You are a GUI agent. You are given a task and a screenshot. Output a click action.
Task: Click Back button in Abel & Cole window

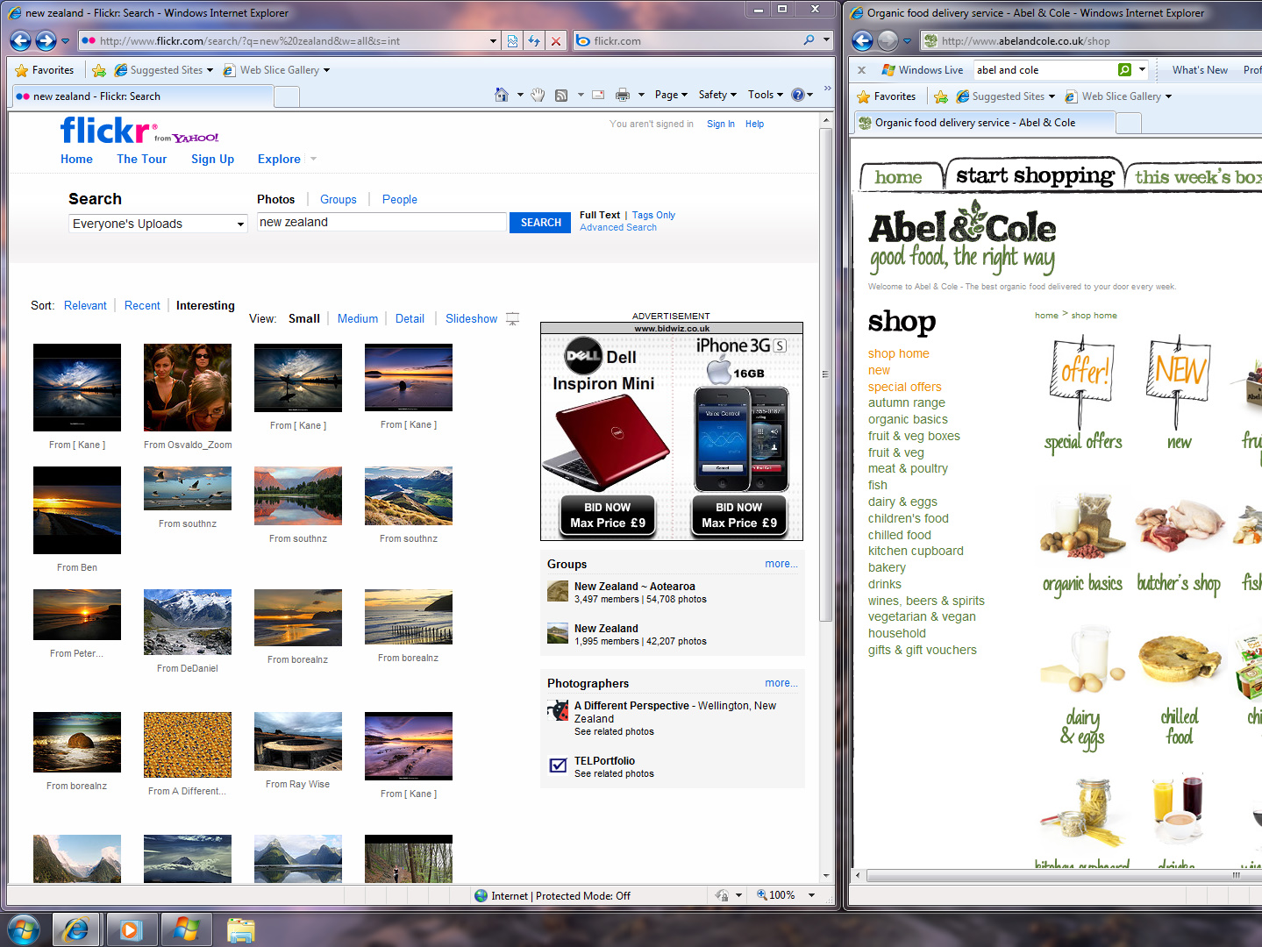tap(863, 40)
